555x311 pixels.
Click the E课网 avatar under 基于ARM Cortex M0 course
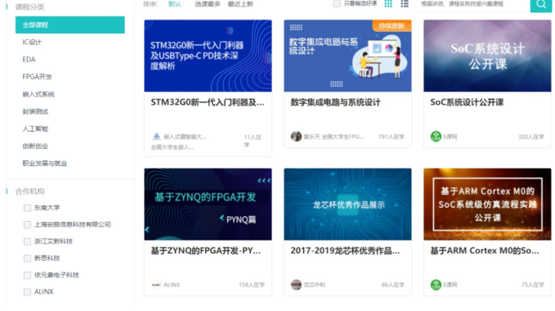click(x=436, y=285)
